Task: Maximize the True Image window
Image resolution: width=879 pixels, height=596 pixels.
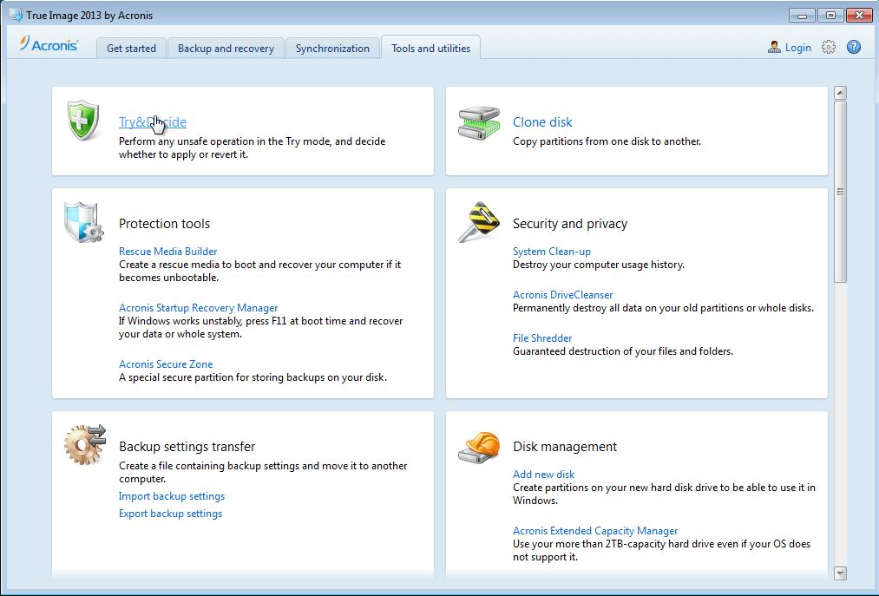Action: [830, 15]
